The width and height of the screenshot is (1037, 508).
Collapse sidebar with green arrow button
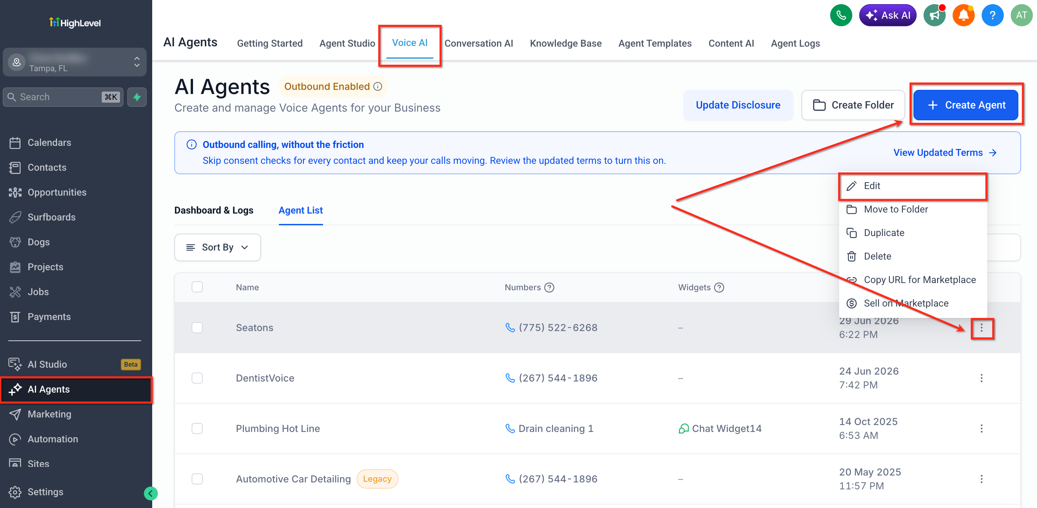150,493
